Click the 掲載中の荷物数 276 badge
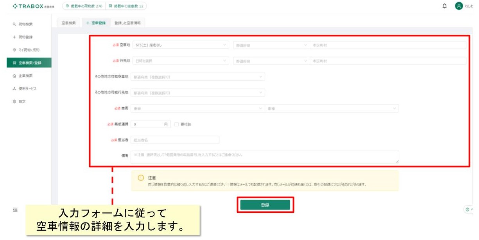Image resolution: width=479 pixels, height=240 pixels. coord(84,6)
